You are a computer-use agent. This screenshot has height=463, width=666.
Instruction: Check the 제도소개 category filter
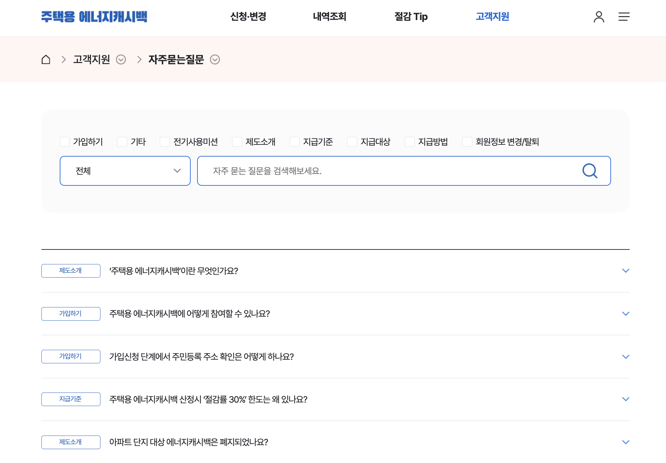click(236, 142)
